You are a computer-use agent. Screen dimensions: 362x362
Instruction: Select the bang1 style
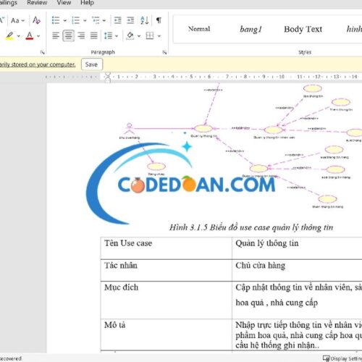251,29
